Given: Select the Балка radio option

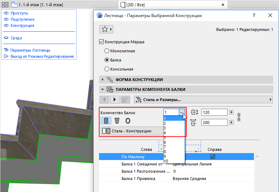Looking at the screenshot, I should 107,60.
